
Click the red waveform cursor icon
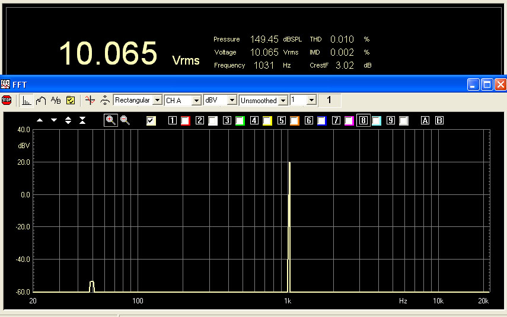[x=90, y=100]
